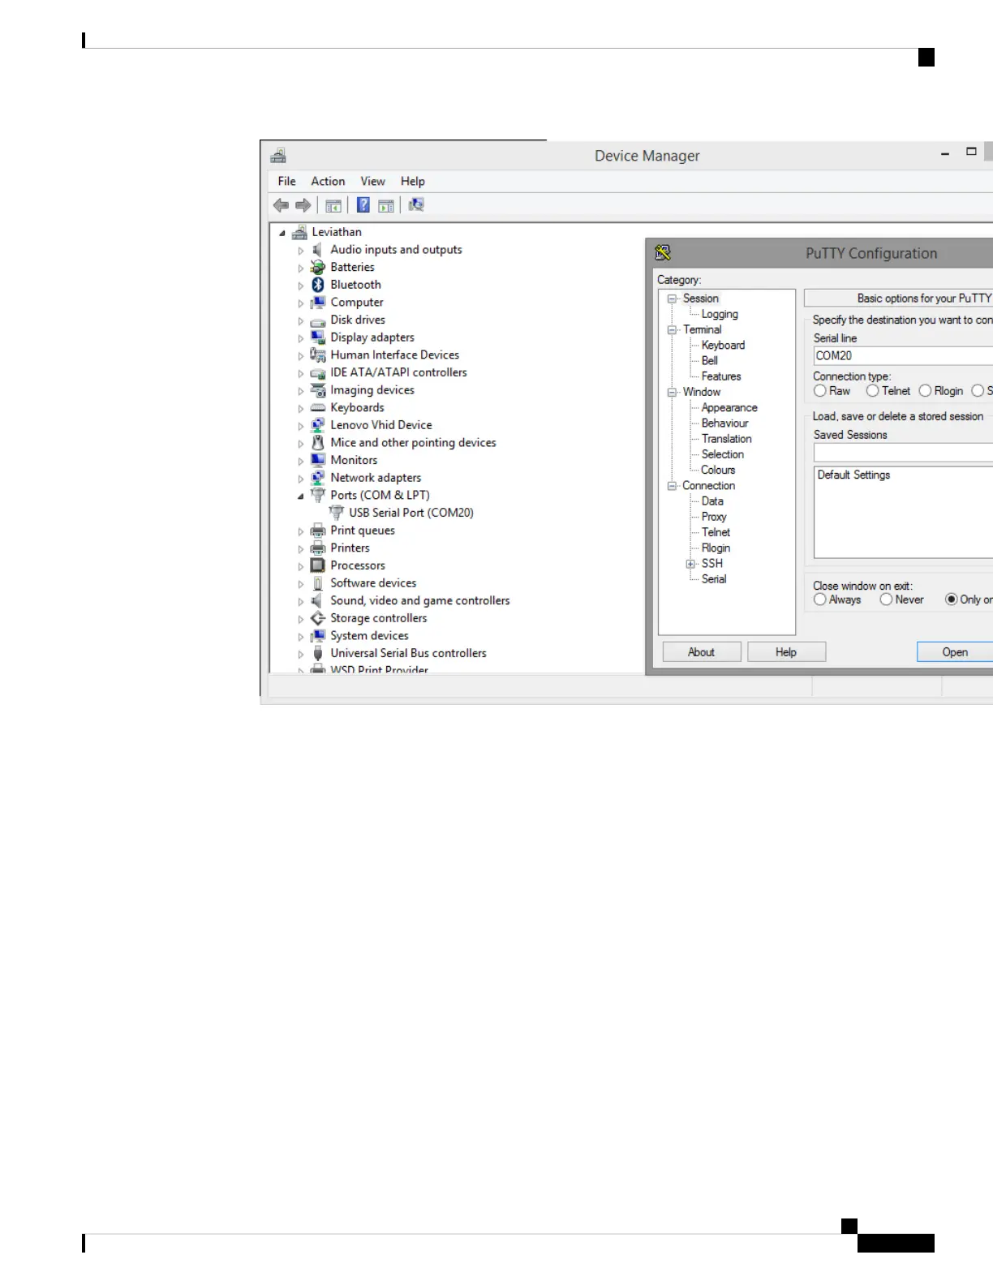
Task: Click the Forward arrow toolbar icon
Action: [303, 205]
